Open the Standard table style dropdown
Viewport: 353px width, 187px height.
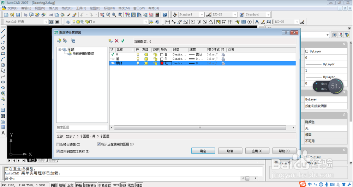pyautogui.click(x=268, y=14)
